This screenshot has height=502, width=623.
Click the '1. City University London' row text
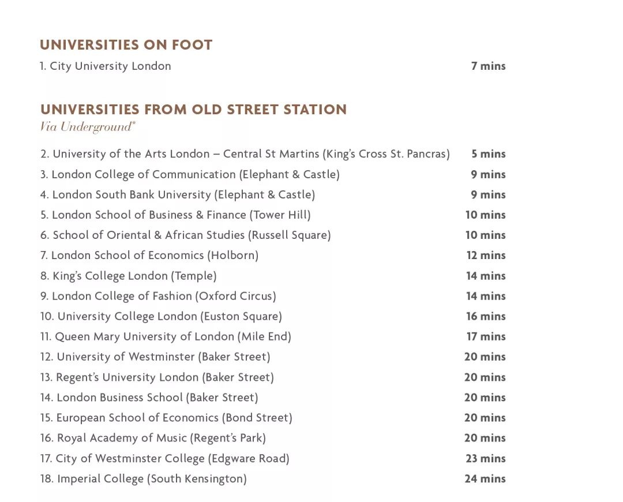[106, 66]
